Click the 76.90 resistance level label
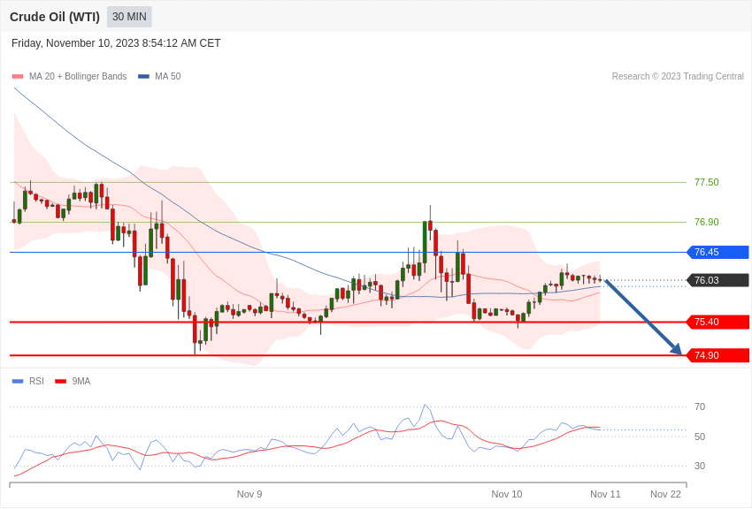The image size is (752, 509). 707,222
